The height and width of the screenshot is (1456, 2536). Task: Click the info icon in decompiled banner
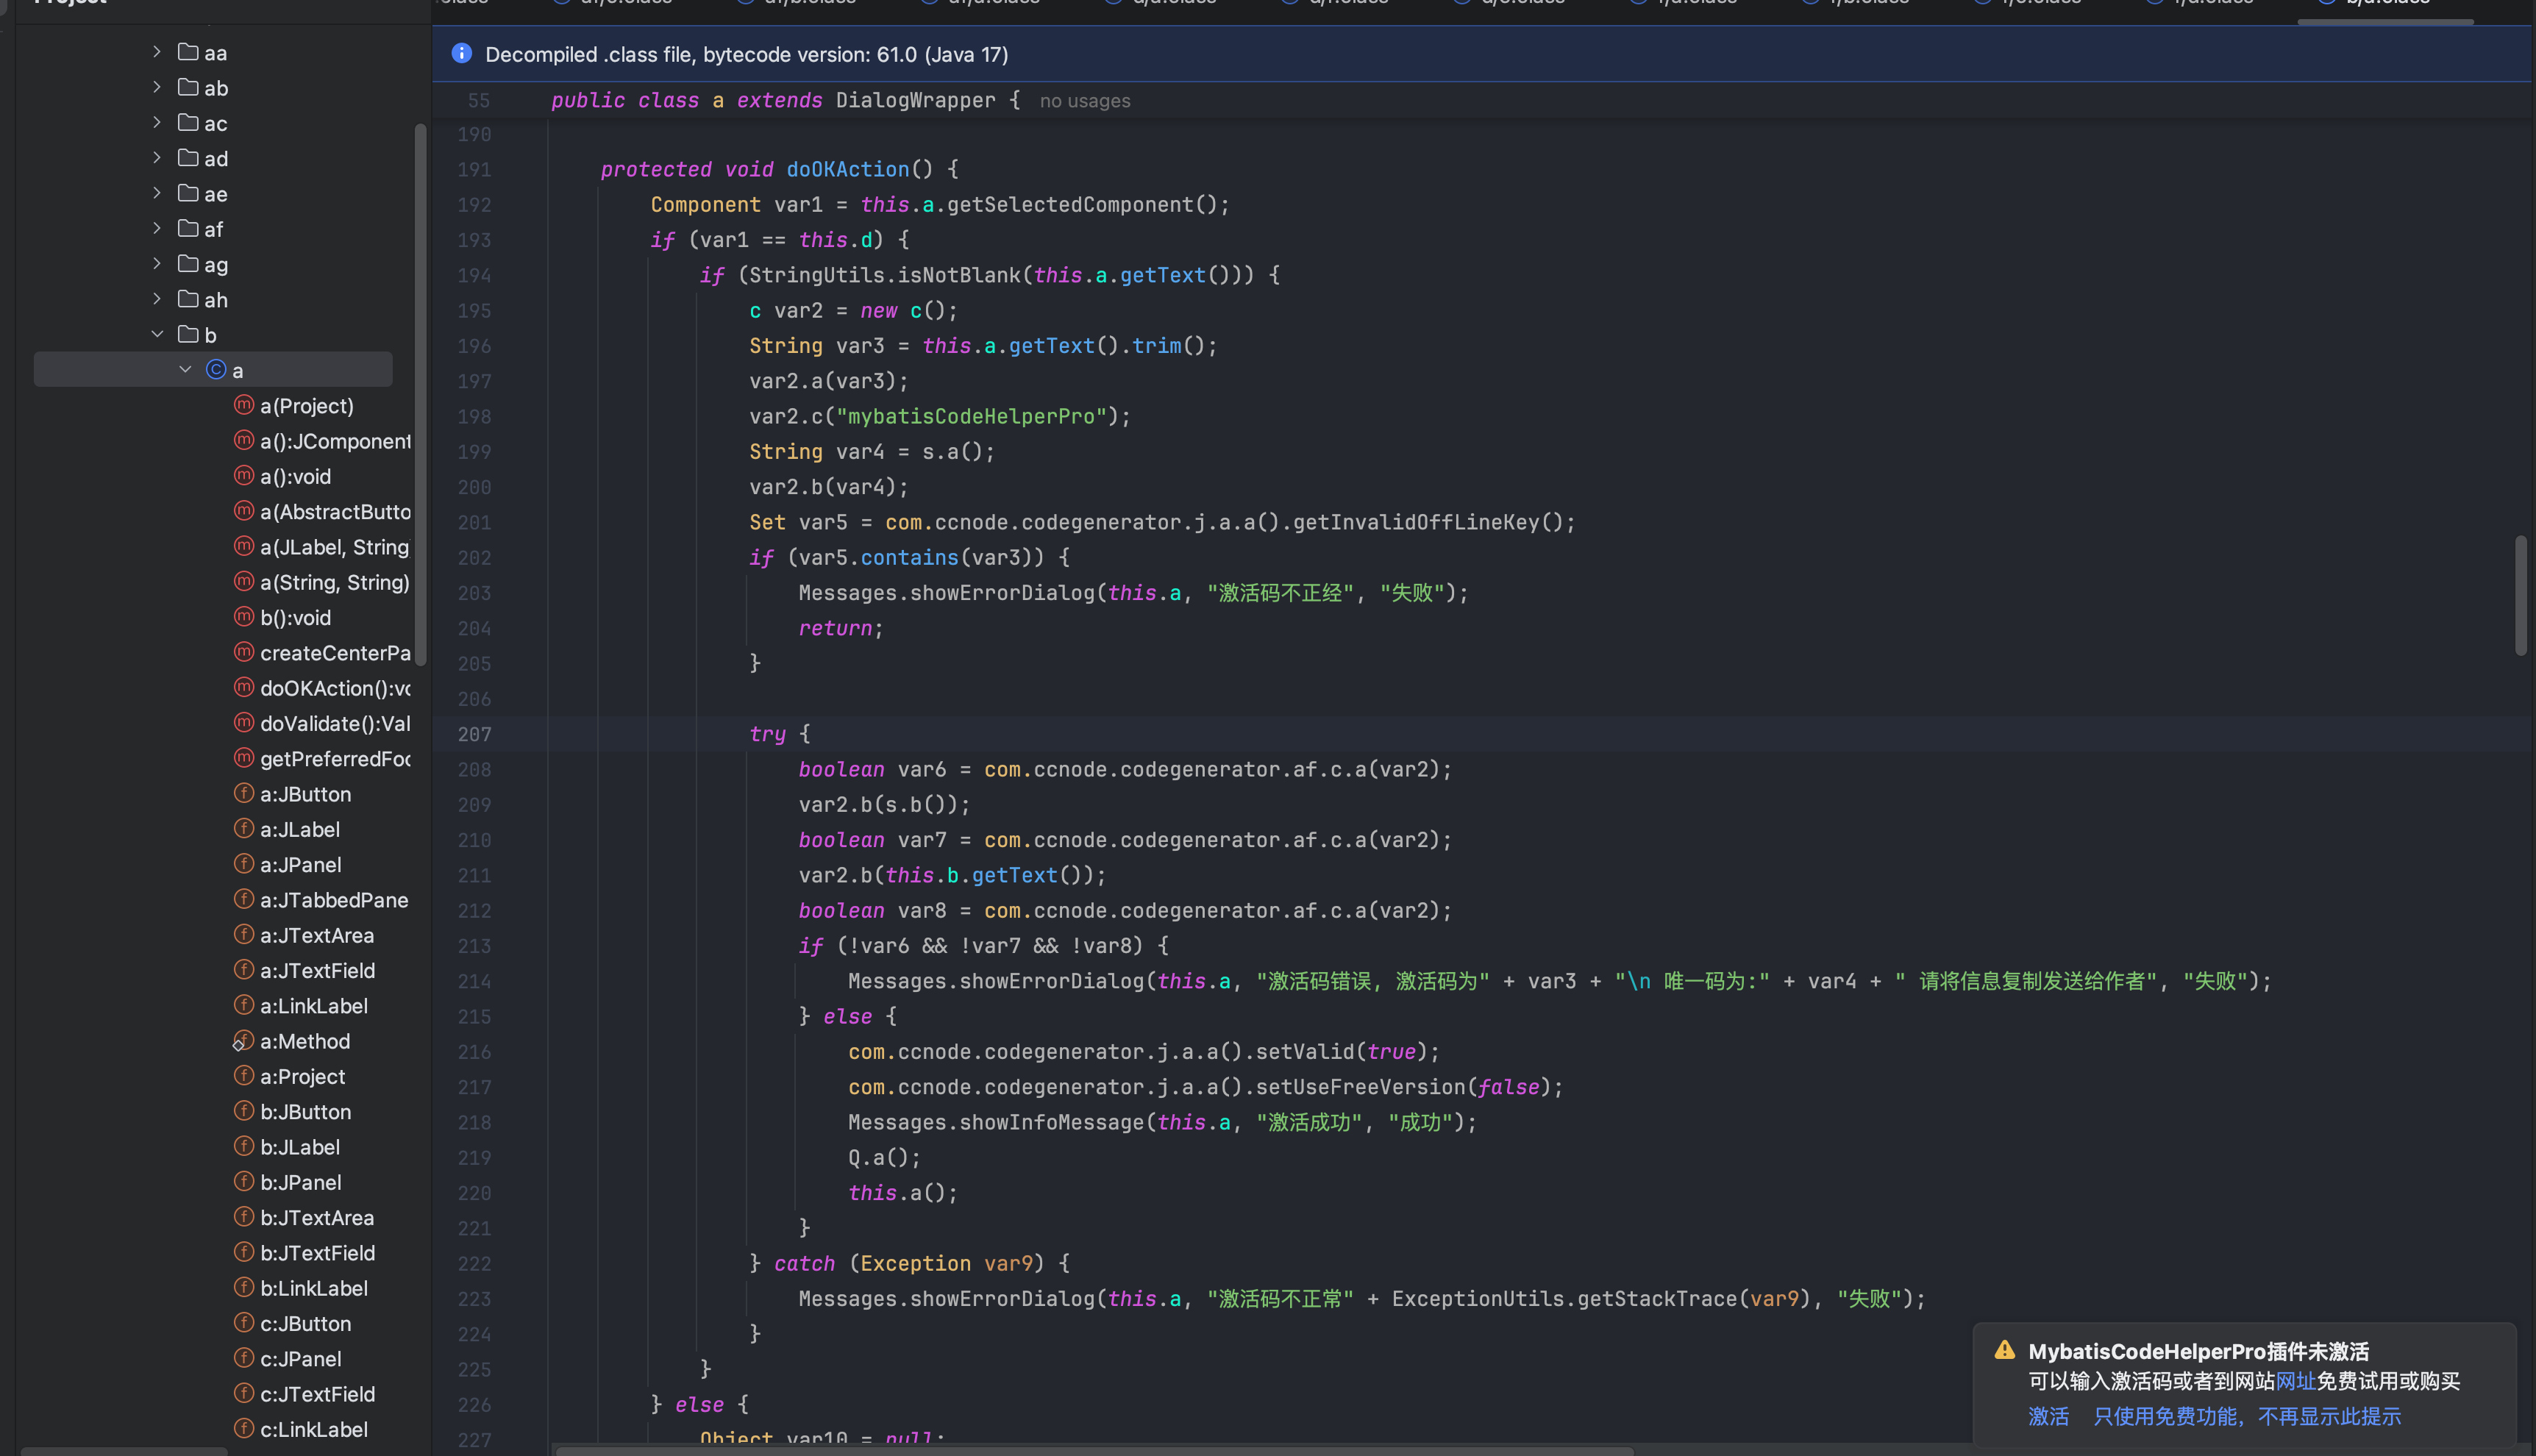[461, 53]
